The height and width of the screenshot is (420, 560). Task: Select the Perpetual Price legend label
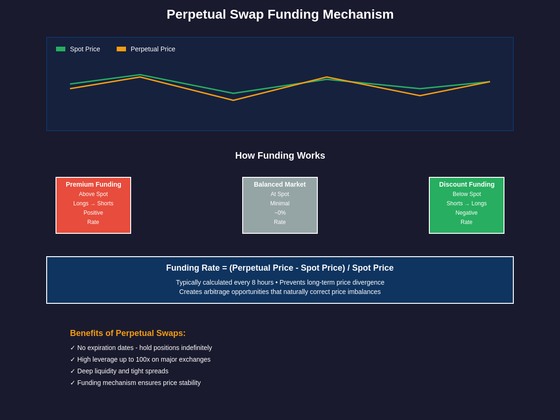153,49
